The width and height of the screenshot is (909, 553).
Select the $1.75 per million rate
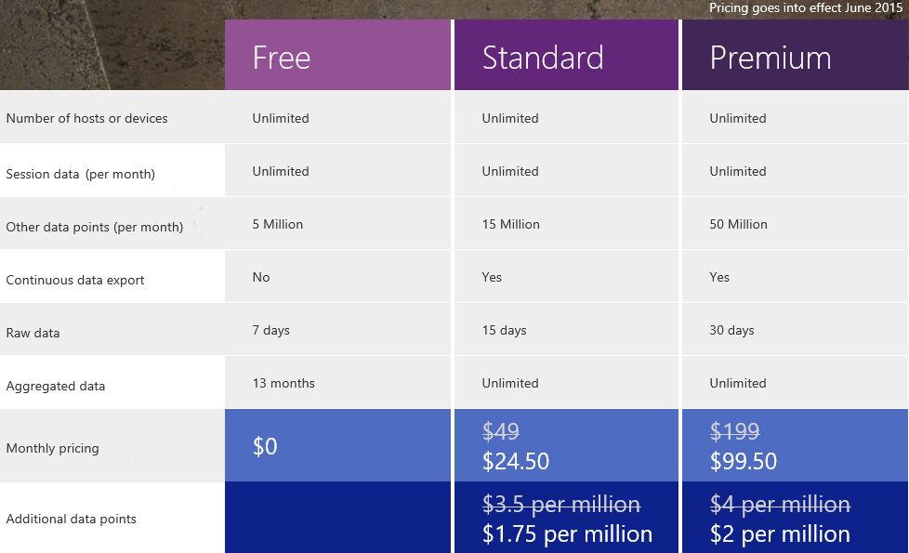[x=567, y=533]
